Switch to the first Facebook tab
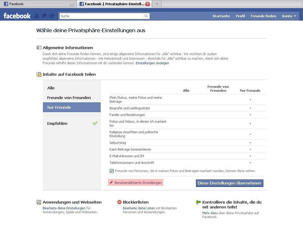Image resolution: width=303 pixels, height=226 pixels. (x=38, y=4)
